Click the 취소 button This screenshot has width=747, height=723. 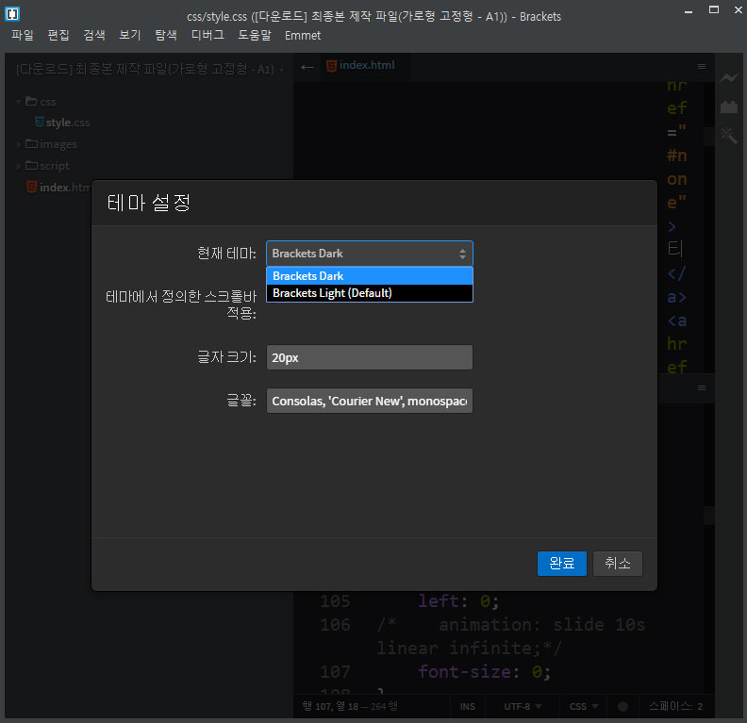(x=618, y=564)
